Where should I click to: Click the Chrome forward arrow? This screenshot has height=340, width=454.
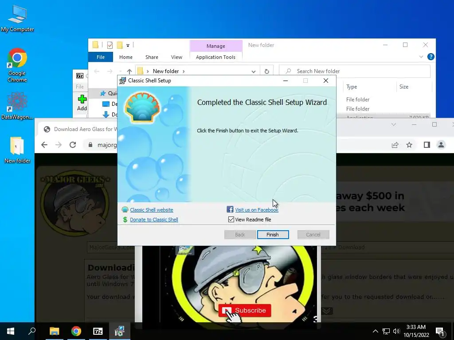[59, 145]
